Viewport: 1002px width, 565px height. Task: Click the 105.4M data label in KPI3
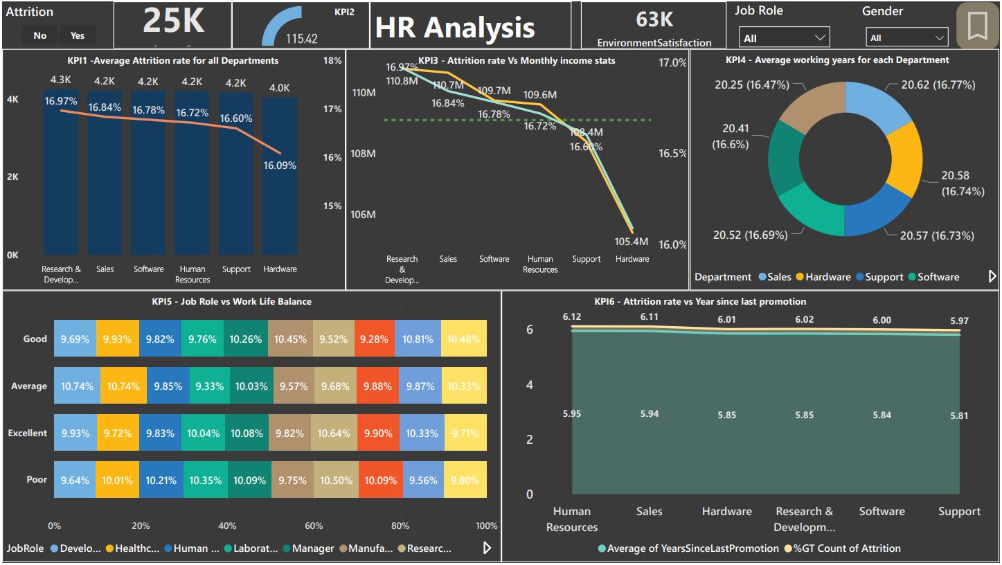click(632, 242)
